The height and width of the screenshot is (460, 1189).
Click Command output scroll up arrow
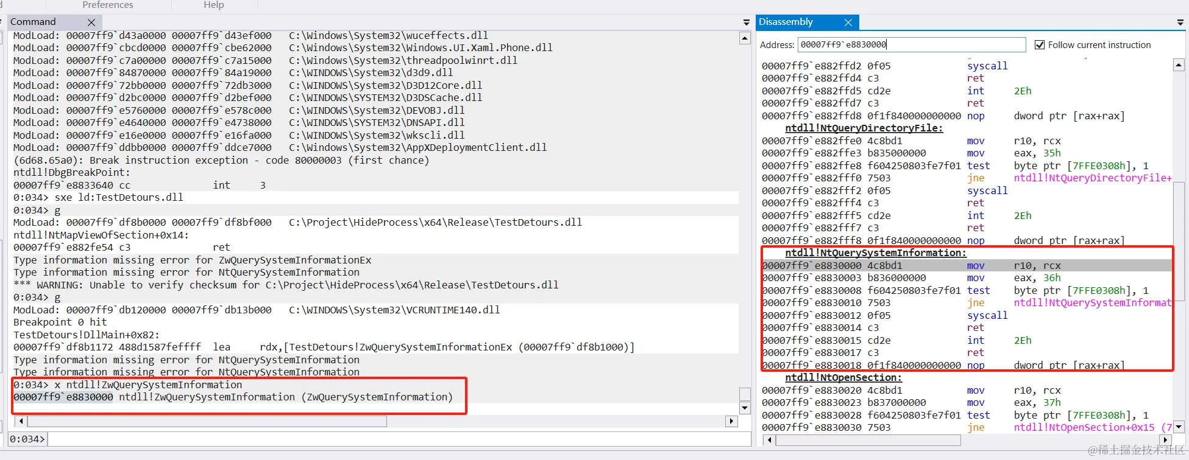point(745,38)
